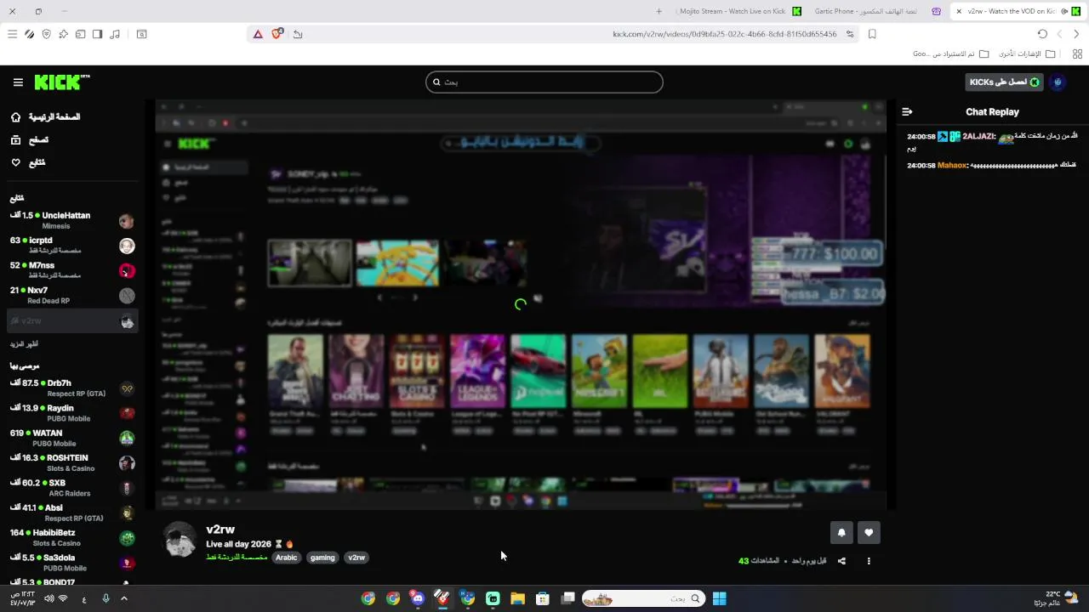1089x612 pixels.
Task: Open Discord from taskbar
Action: (417, 598)
